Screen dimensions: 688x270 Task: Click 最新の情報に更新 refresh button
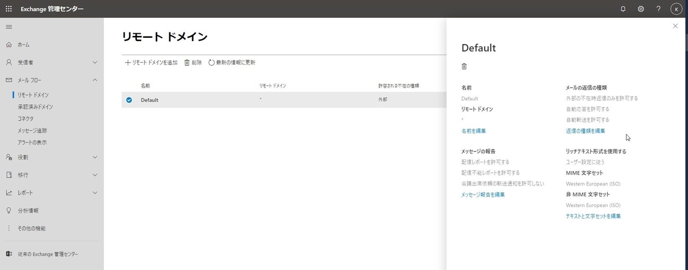232,62
